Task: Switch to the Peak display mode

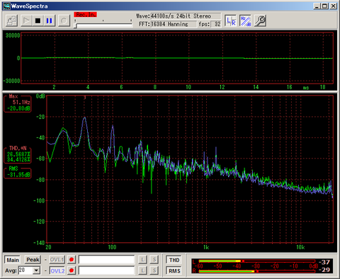Action: [x=33, y=260]
